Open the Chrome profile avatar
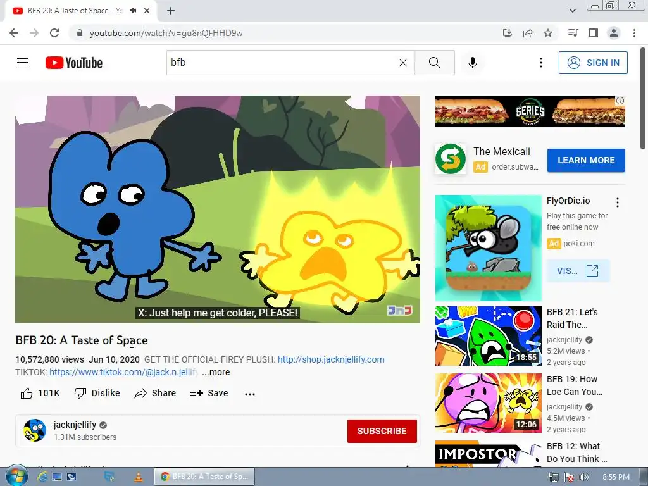The image size is (648, 486). coord(614,33)
